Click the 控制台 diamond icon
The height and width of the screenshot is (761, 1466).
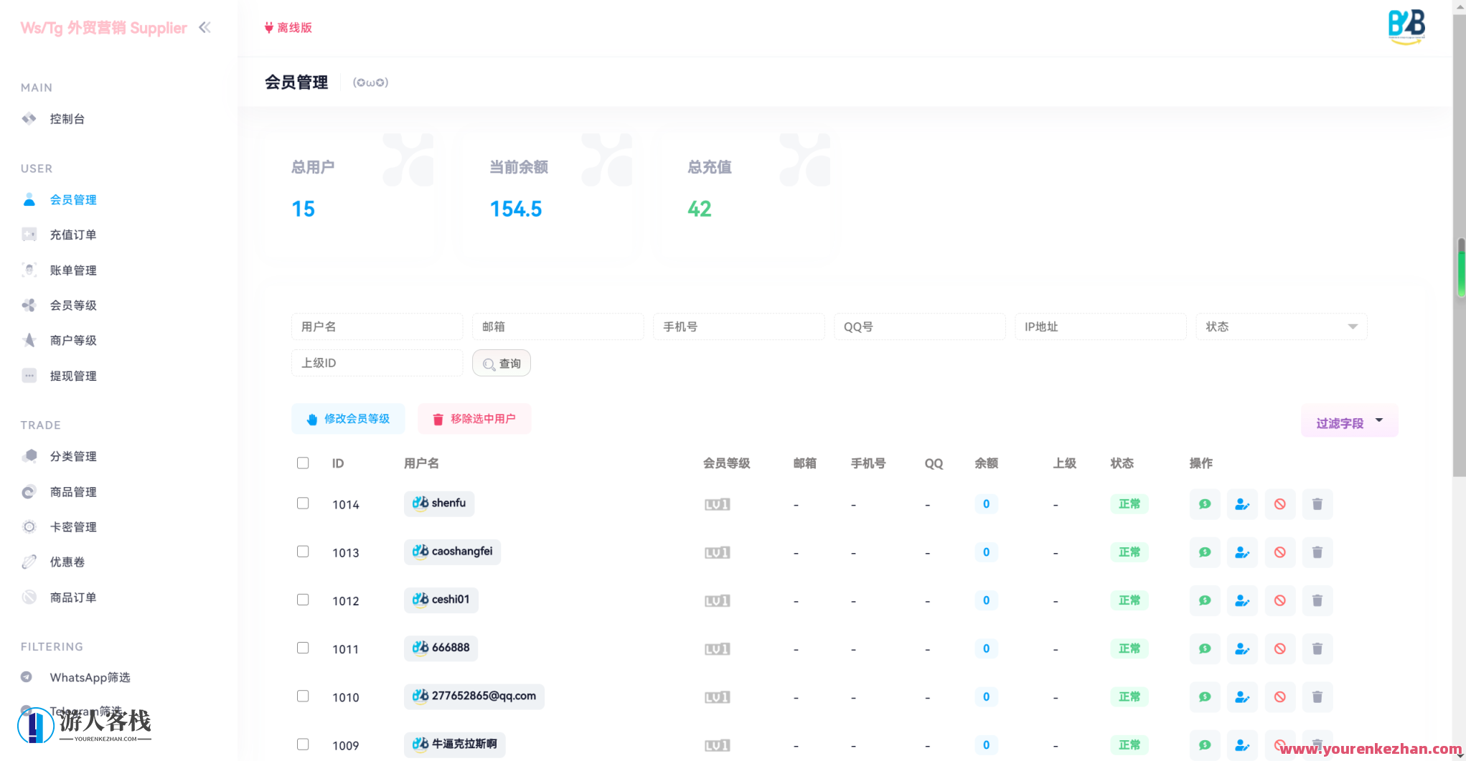[29, 118]
